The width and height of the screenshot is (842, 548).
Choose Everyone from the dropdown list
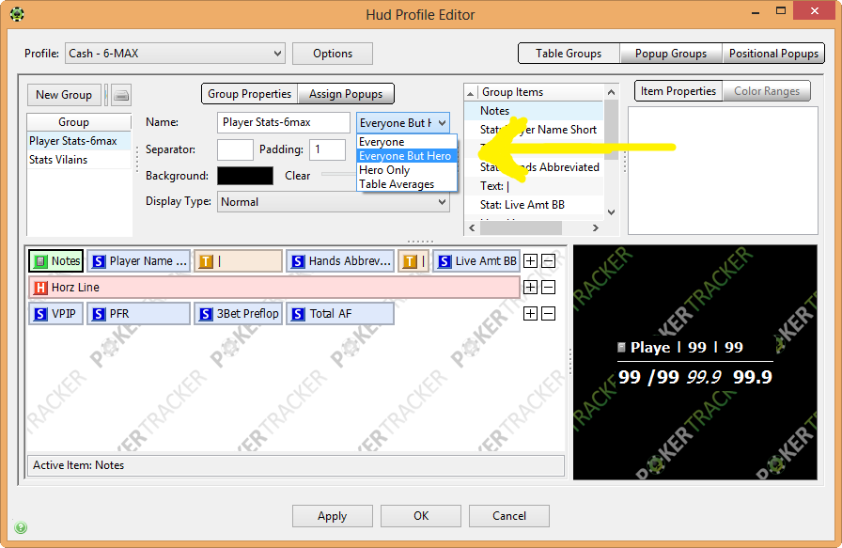click(x=408, y=142)
